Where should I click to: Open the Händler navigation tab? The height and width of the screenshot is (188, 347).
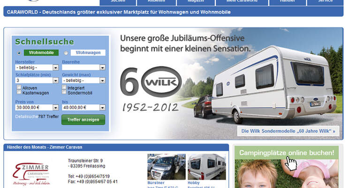click(x=287, y=2)
